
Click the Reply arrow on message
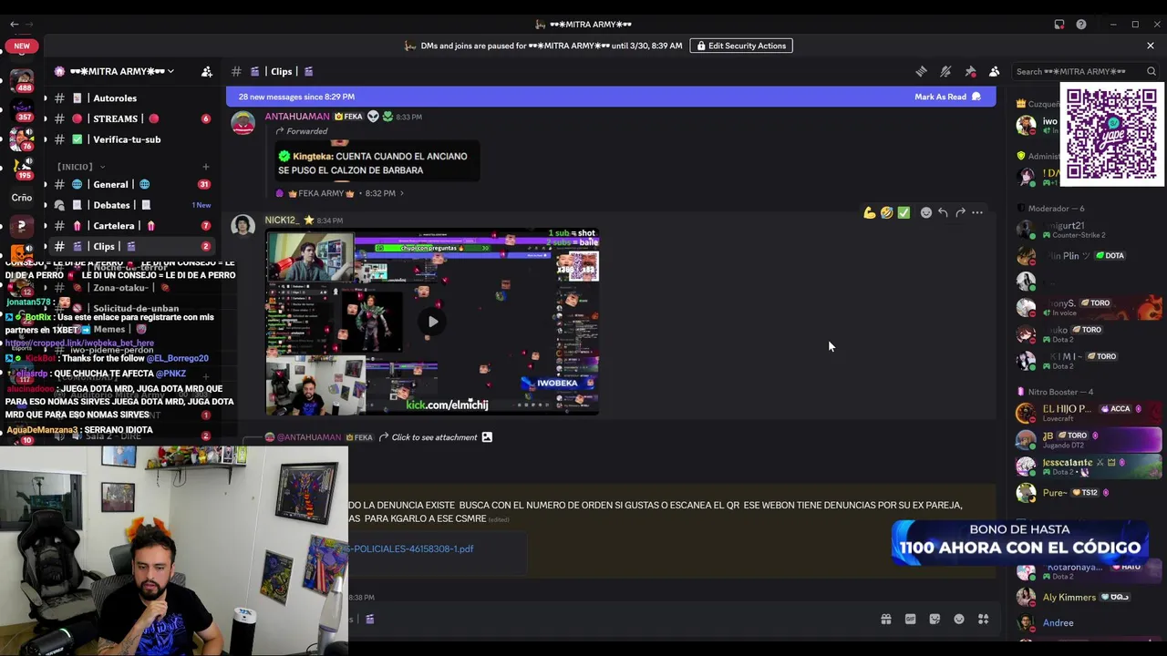pyautogui.click(x=943, y=212)
